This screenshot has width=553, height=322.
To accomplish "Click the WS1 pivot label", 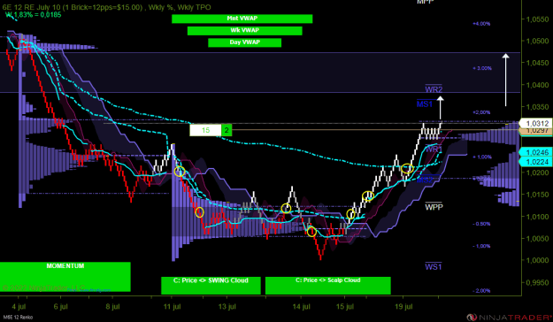I will click(434, 266).
